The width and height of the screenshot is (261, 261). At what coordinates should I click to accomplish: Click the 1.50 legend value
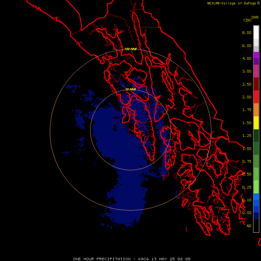coord(247,123)
